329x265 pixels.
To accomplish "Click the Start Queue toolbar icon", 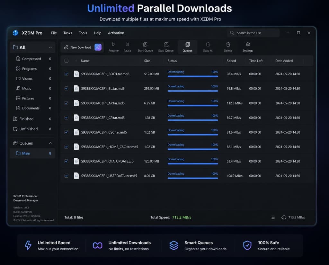I will [145, 44].
